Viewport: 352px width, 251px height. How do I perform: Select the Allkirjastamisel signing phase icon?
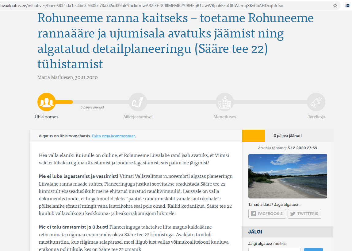(x=138, y=102)
